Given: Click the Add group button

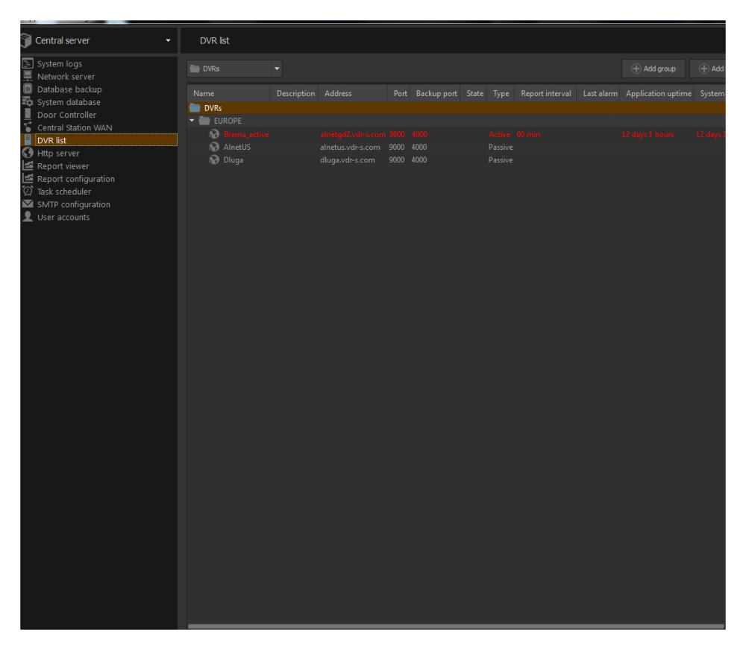Looking at the screenshot, I should (653, 69).
